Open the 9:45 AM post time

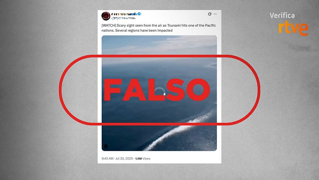coord(107,158)
